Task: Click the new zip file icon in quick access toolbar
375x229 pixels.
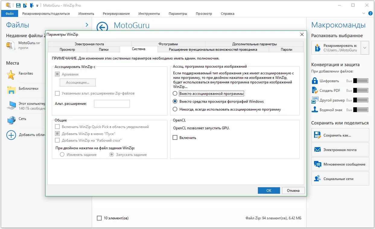Action: [25, 5]
